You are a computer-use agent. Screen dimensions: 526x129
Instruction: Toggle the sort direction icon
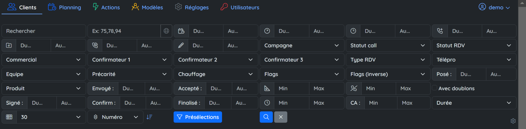(149, 117)
